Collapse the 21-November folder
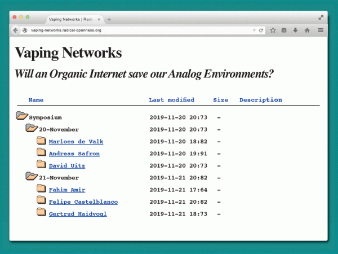This screenshot has height=254, width=338. (32, 177)
